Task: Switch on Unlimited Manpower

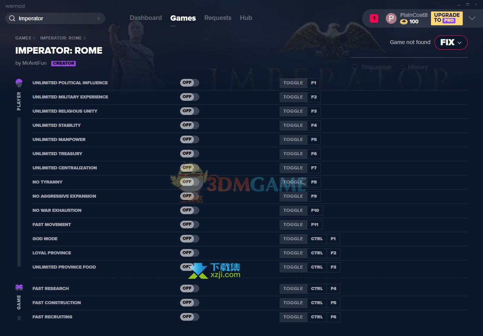Action: [x=190, y=139]
